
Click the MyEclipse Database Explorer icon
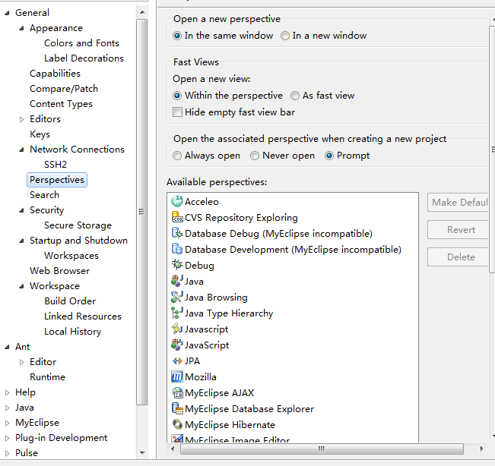pyautogui.click(x=177, y=408)
